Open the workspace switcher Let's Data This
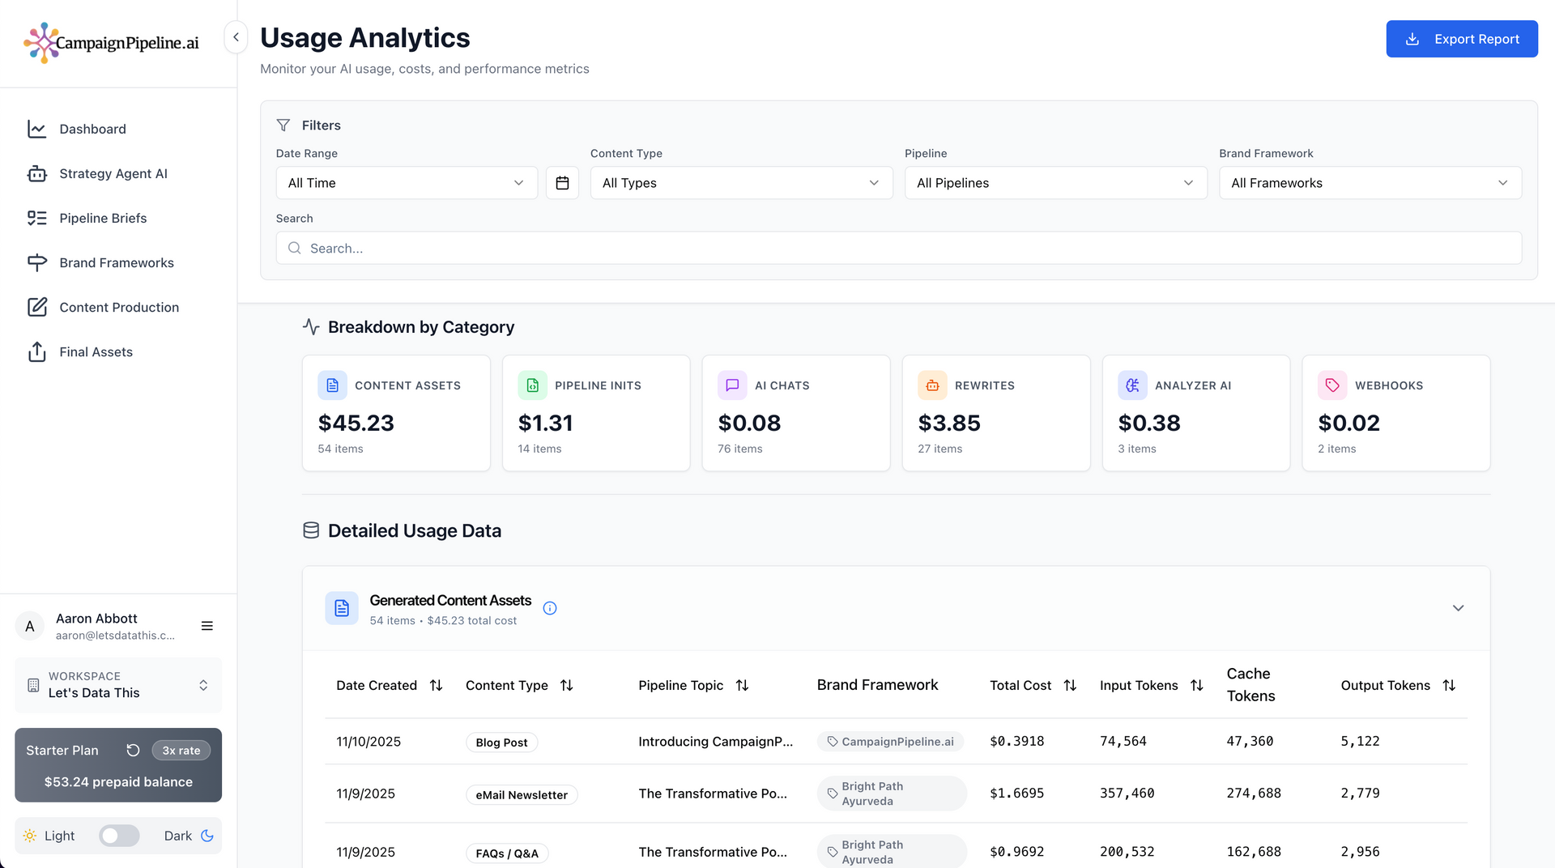This screenshot has height=868, width=1555. click(118, 685)
